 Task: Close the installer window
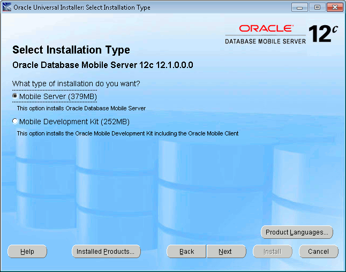click(335, 7)
